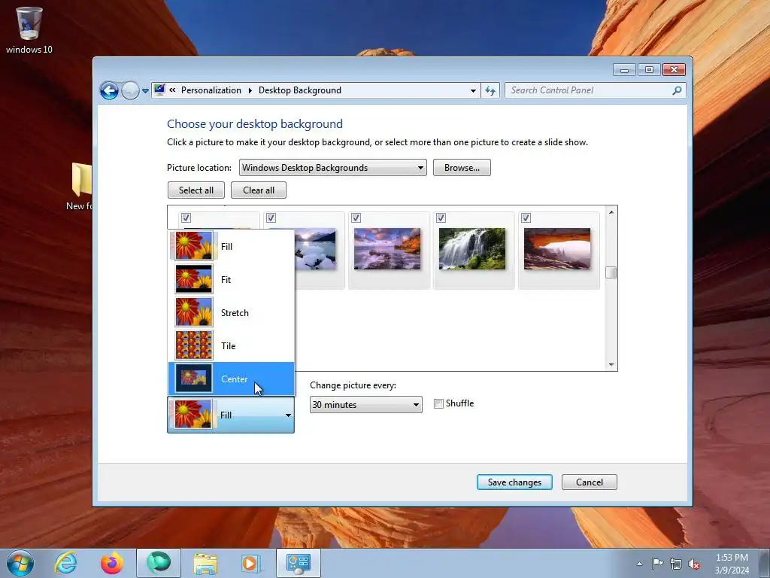Viewport: 770px width, 578px height.
Task: Click the wallpaper list scrollbar thumb
Action: [x=611, y=272]
